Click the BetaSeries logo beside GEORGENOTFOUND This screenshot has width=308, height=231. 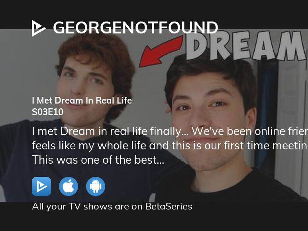39,28
